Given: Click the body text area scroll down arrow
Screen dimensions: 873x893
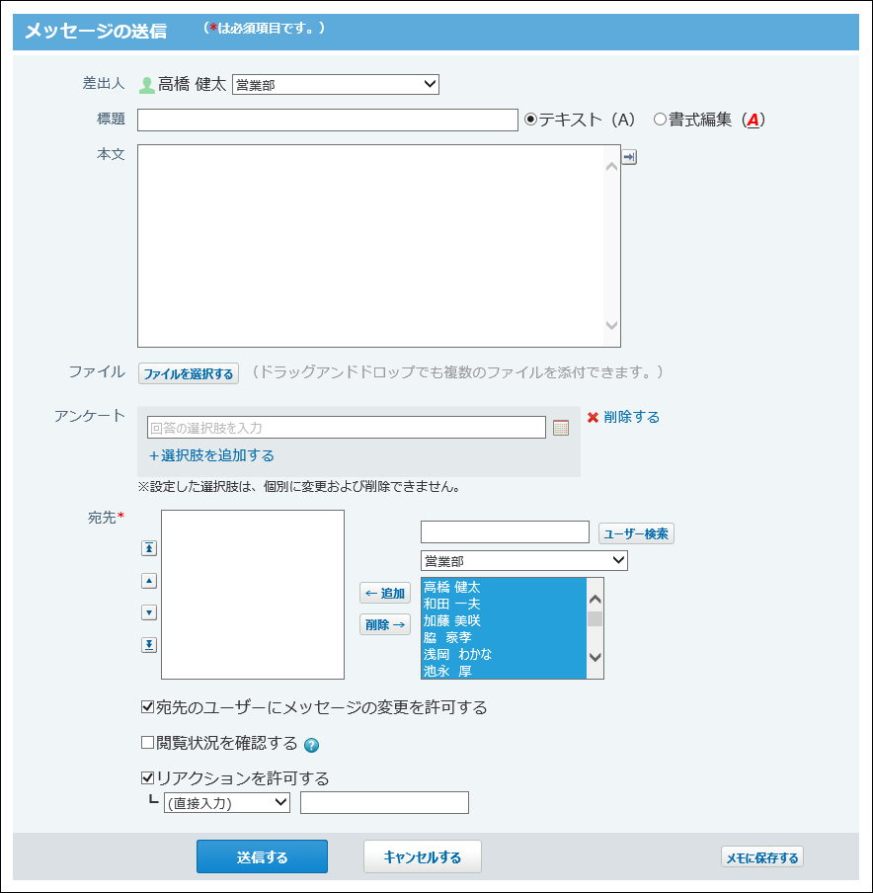Looking at the screenshot, I should [x=611, y=325].
